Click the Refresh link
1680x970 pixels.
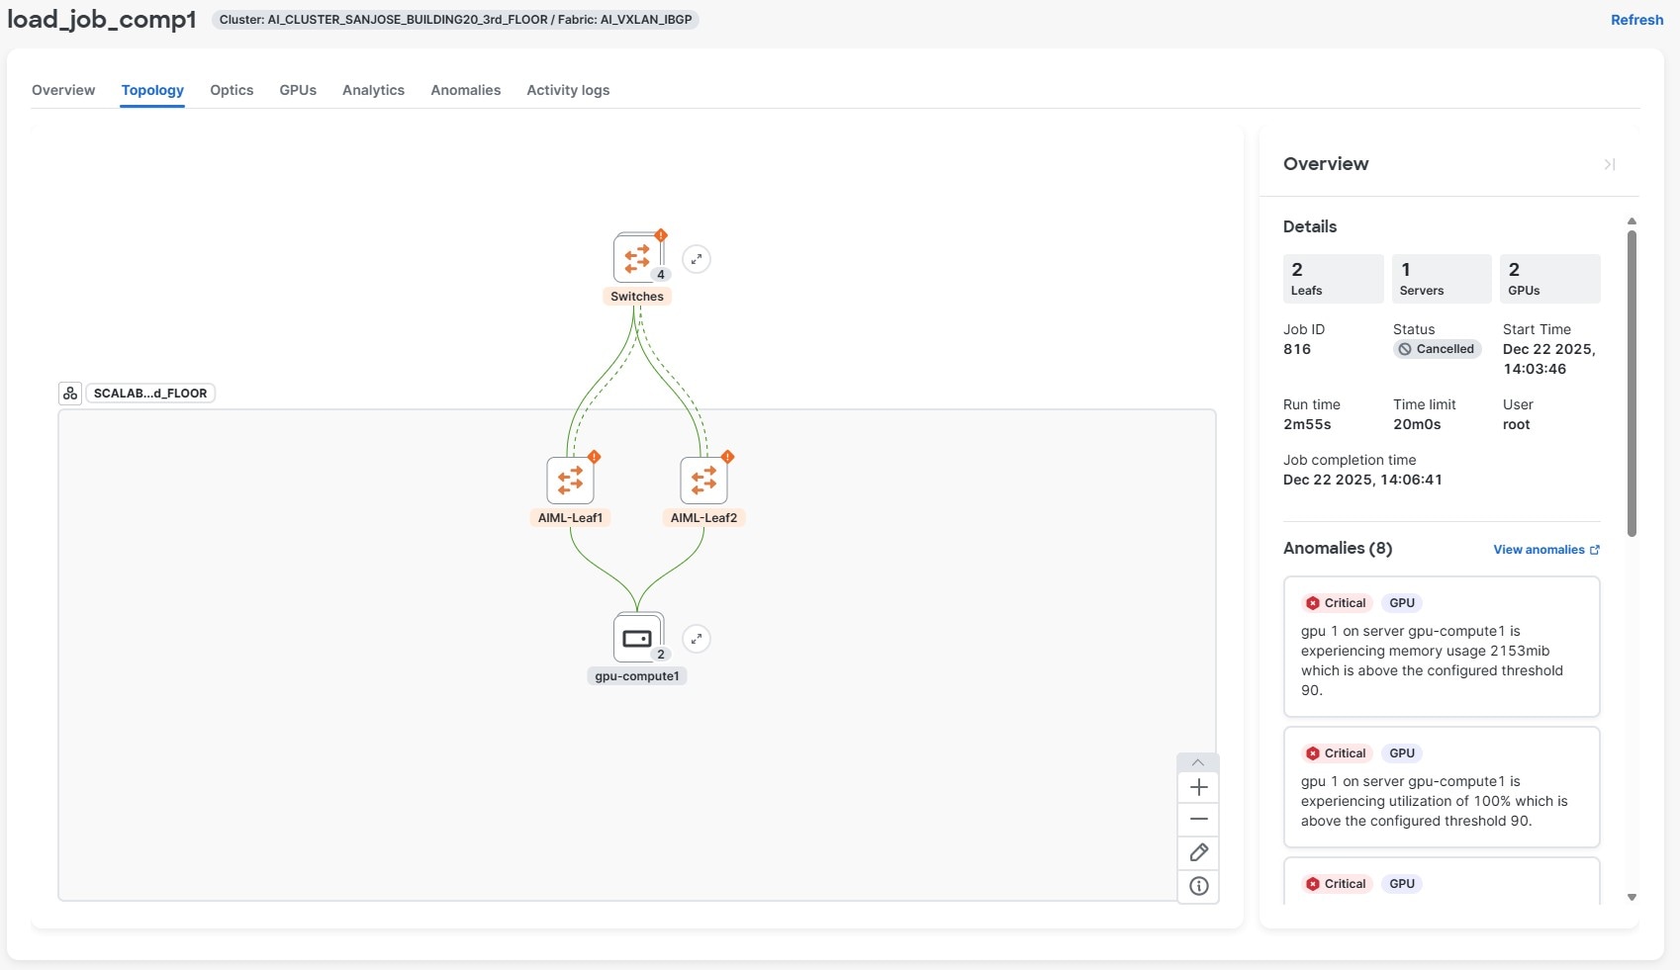coord(1635,19)
